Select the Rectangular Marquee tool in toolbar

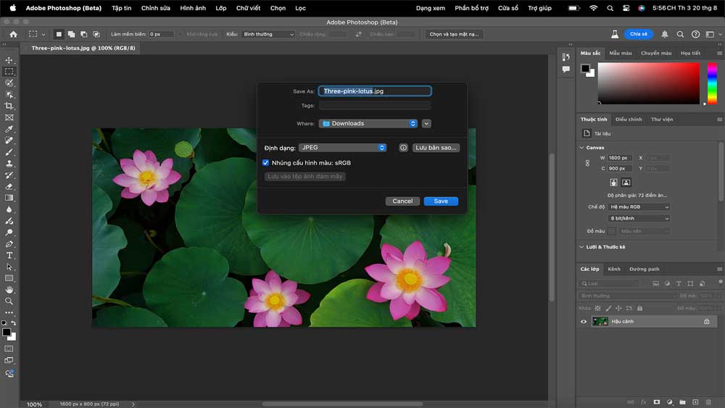(9, 72)
